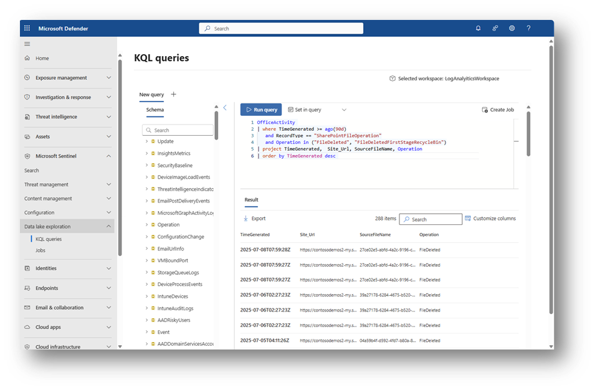Screen dimensions: 595x390
Task: Click the SourceFileName column header
Action: [x=375, y=235]
